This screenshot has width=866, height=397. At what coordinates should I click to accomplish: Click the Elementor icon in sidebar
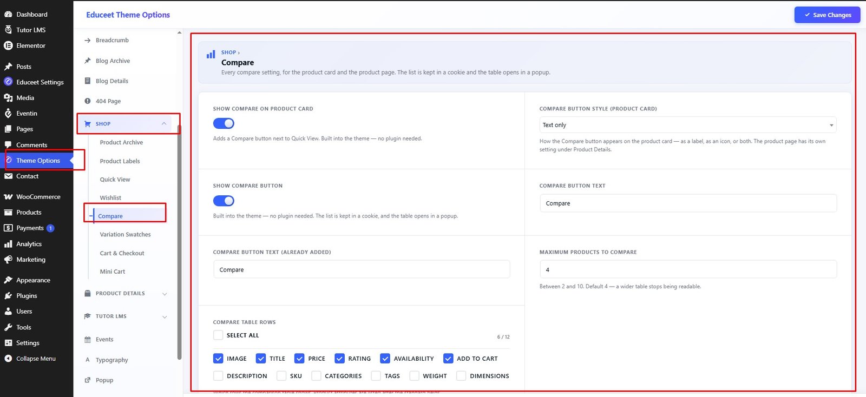coord(8,45)
